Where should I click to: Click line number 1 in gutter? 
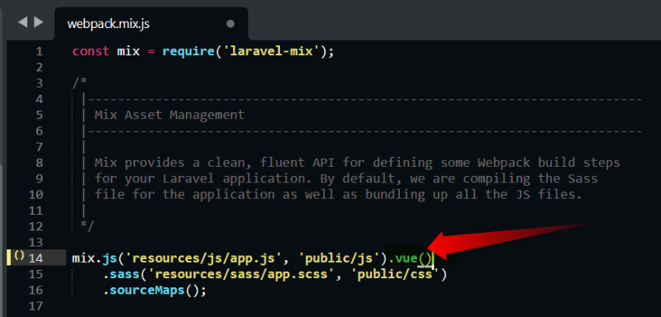(x=39, y=52)
